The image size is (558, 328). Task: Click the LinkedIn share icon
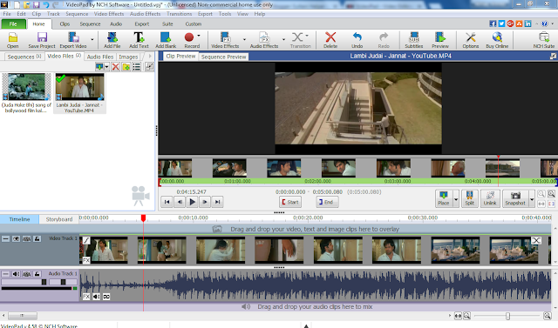(x=527, y=23)
